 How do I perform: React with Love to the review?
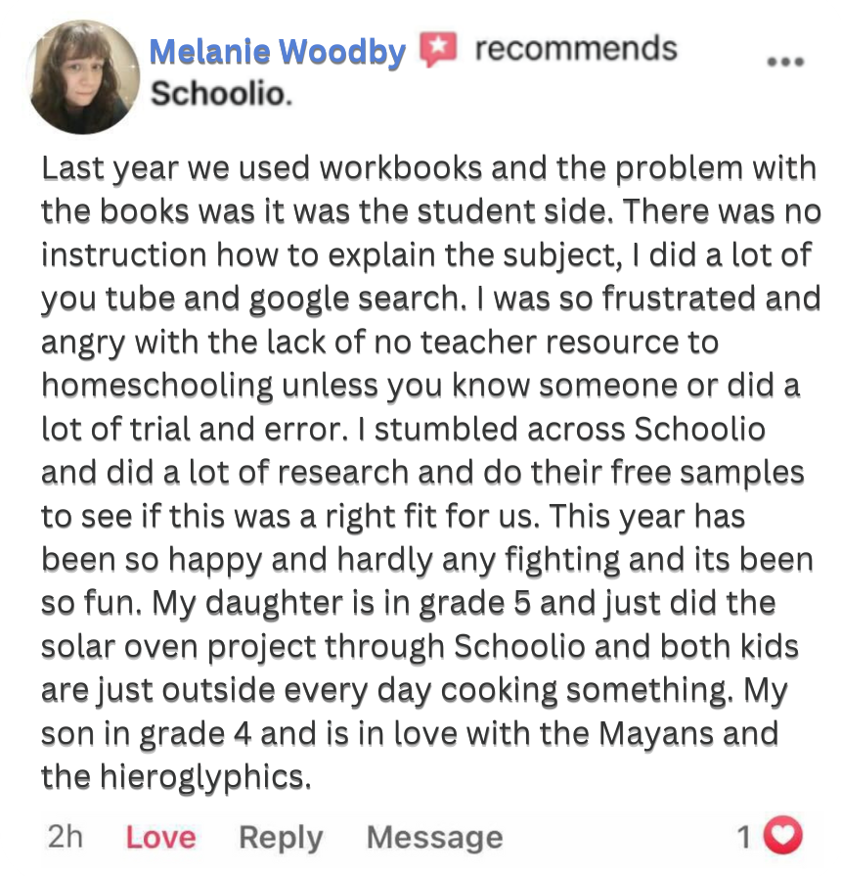pos(160,838)
